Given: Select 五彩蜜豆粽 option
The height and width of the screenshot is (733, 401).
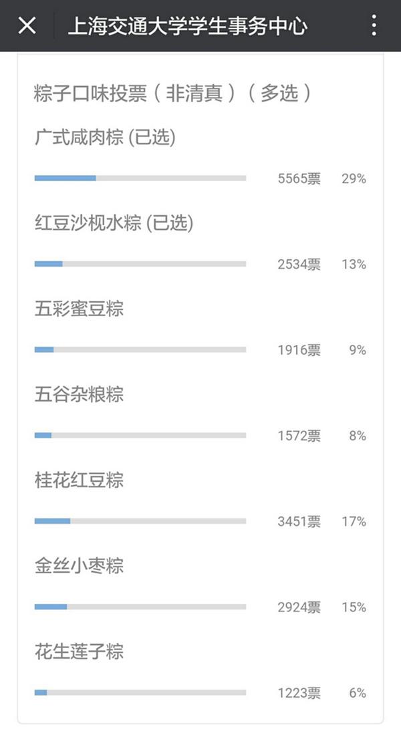Looking at the screenshot, I should tap(79, 309).
